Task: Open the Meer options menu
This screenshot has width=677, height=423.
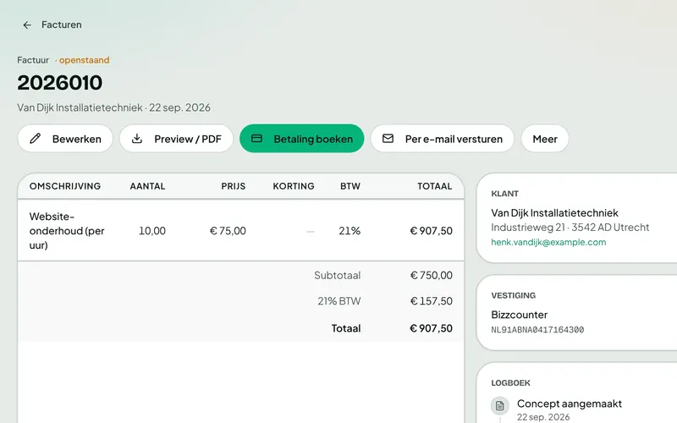Action: tap(545, 139)
